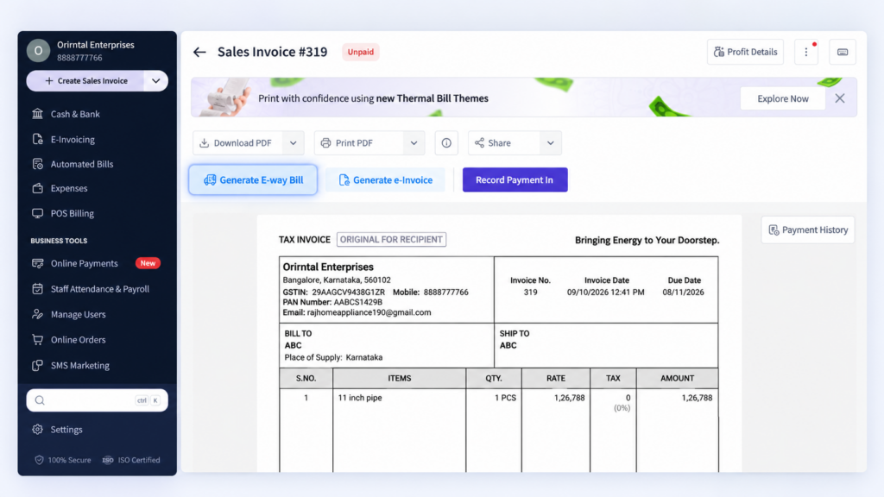Click the info circle icon button
884x497 pixels.
pyautogui.click(x=446, y=143)
